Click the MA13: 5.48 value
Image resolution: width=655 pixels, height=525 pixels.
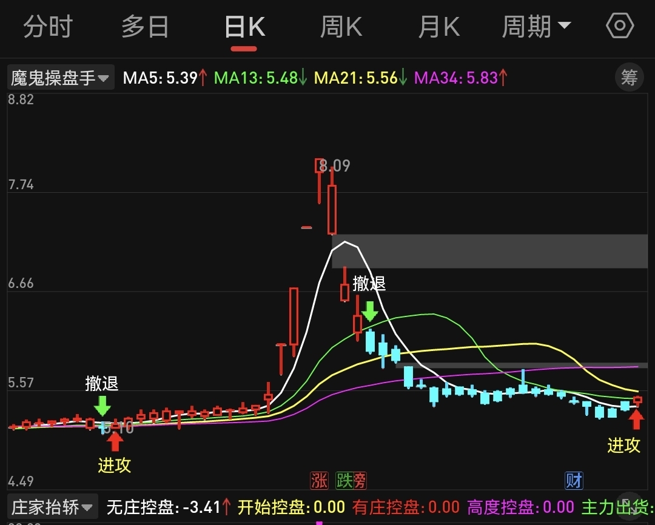coord(260,78)
